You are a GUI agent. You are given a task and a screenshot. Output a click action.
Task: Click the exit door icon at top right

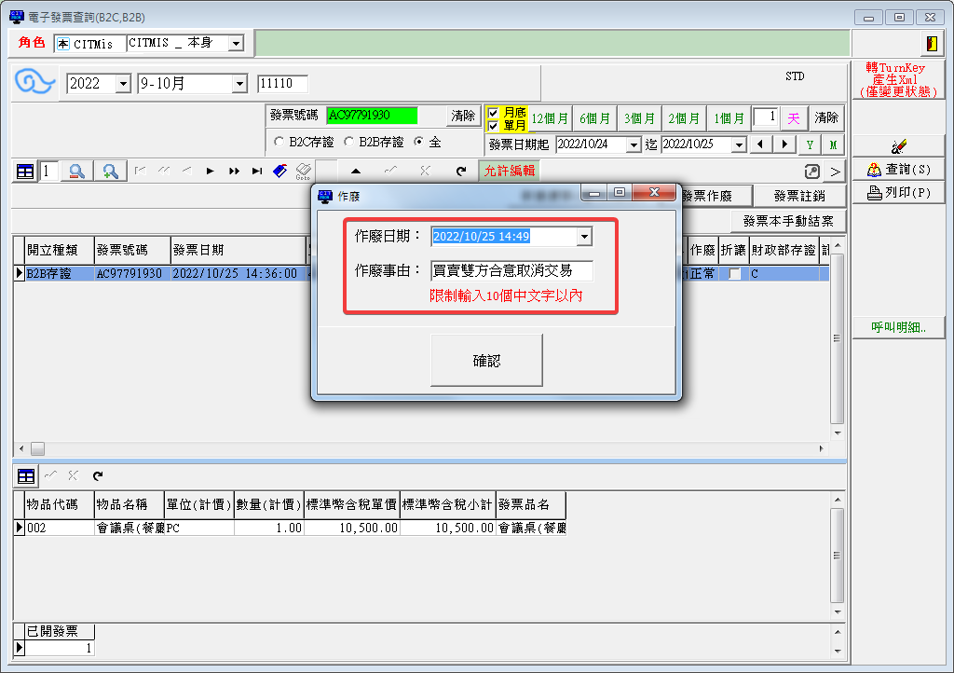point(931,44)
